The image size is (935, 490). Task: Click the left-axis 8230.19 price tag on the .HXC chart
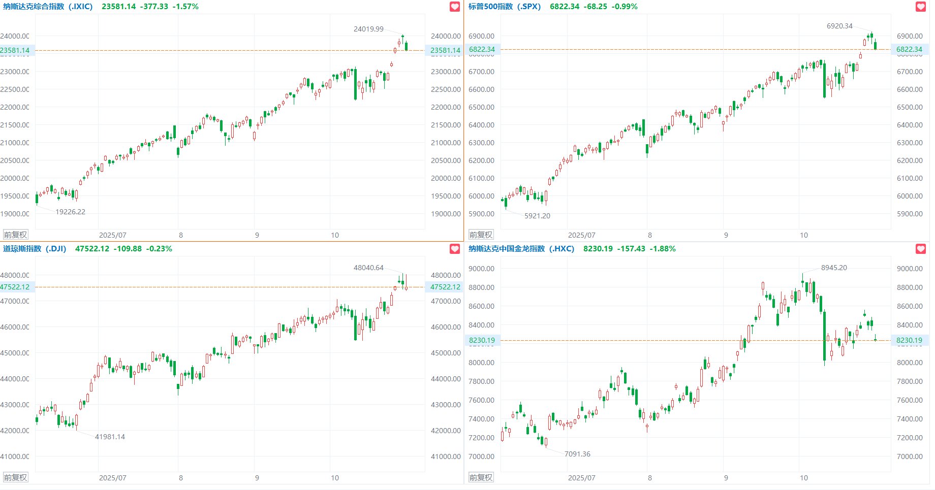482,340
